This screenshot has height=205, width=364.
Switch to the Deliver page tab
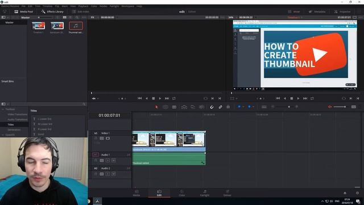tap(227, 193)
